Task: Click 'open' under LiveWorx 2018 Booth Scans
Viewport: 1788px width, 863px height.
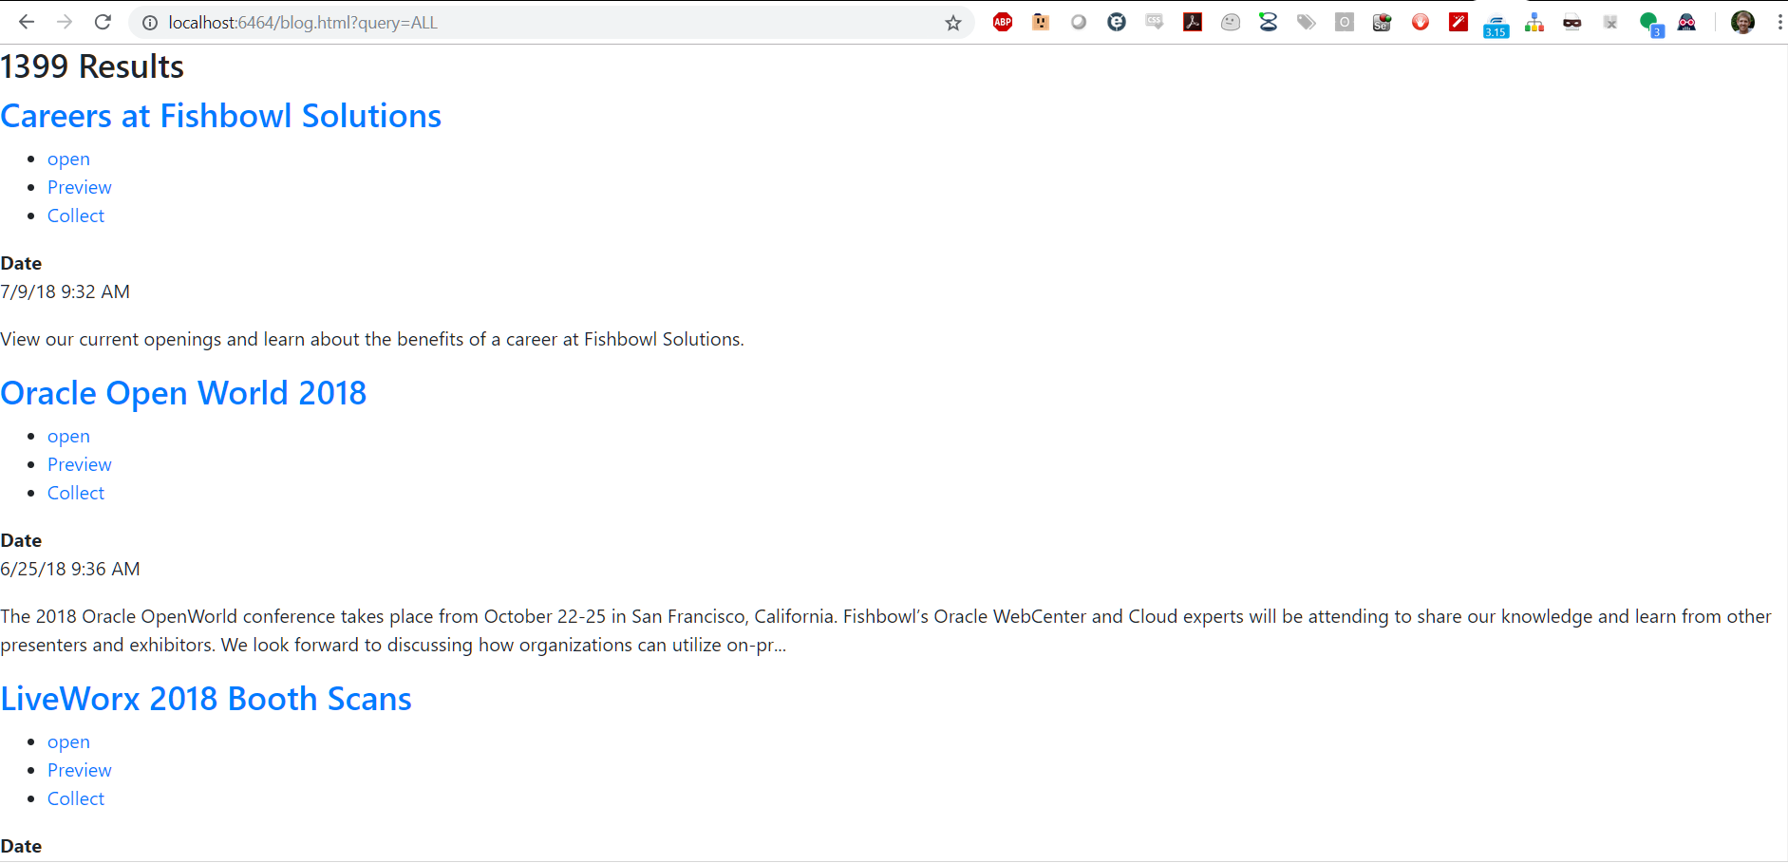Action: [68, 741]
